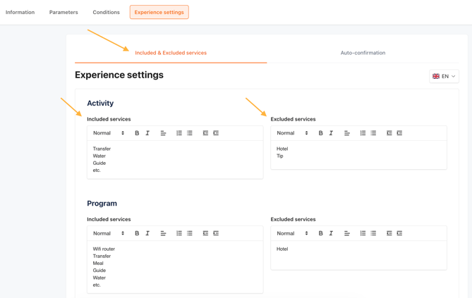The image size is (472, 298).
Task: Open Normal style dropdown in Activity excluded services
Action: click(x=292, y=133)
